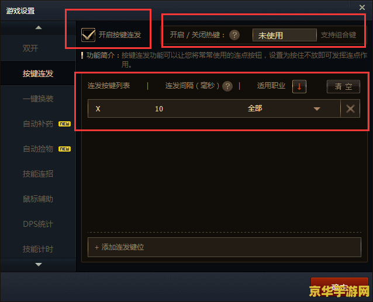Screen dimensions: 373x302
Task: Click the help icon beside 开启/关闭热键
Action: click(234, 35)
